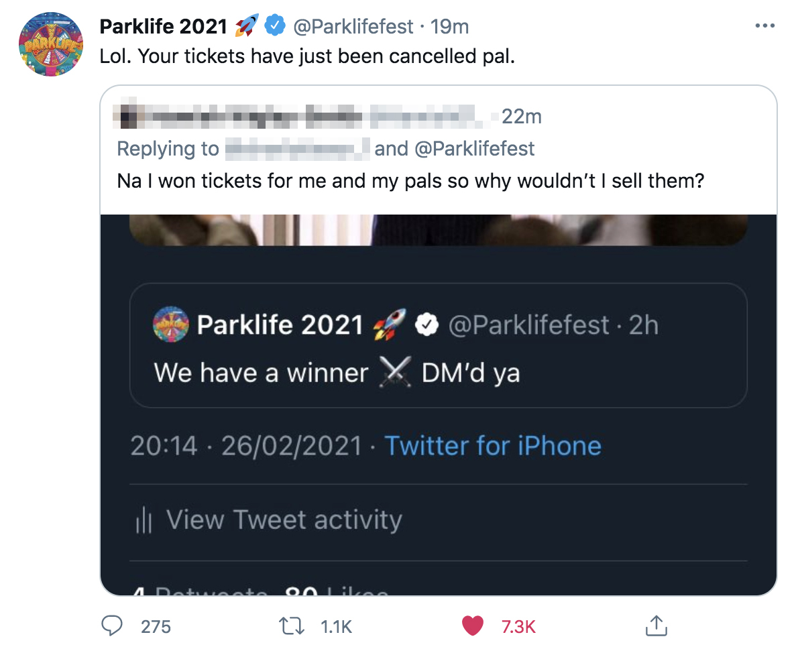
Task: Open the three-dot more options menu
Action: click(765, 25)
